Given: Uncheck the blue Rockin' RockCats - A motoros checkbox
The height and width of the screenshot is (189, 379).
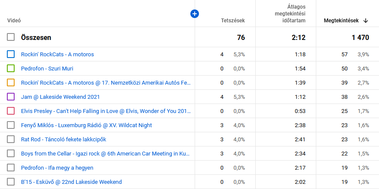Looking at the screenshot, I should click(11, 55).
